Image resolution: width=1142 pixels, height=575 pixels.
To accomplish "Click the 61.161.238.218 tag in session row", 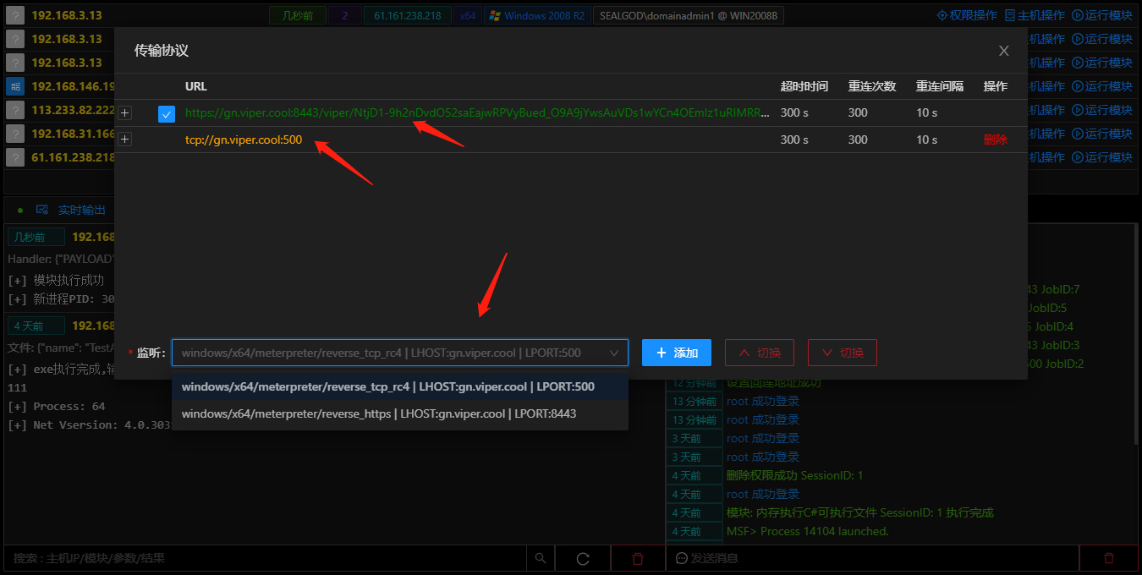I will tap(407, 15).
